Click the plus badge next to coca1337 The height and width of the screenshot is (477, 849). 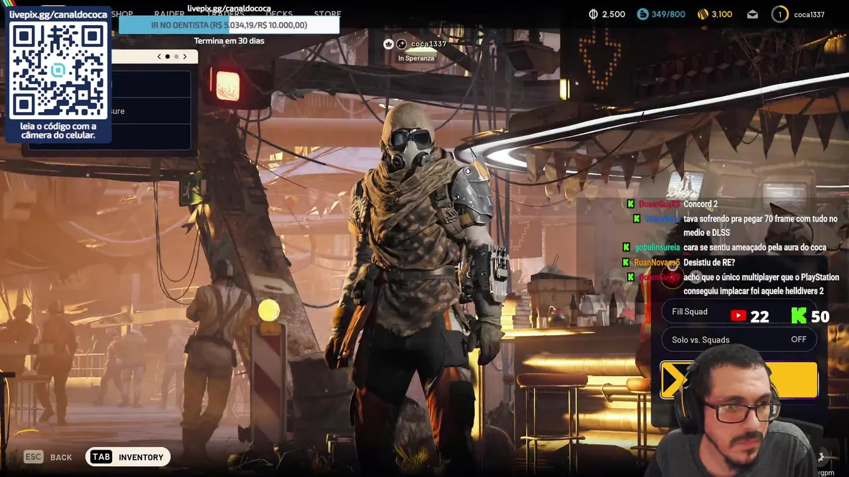[x=401, y=44]
